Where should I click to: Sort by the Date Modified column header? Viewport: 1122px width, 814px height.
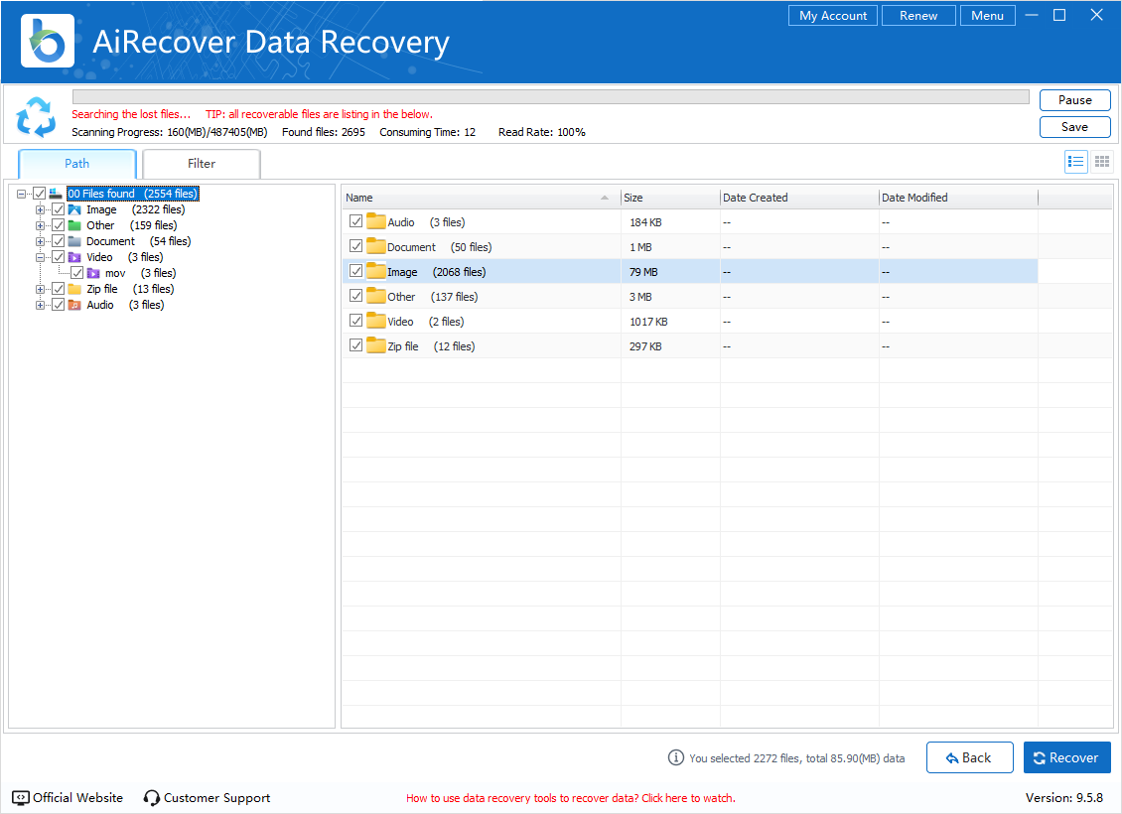click(958, 198)
